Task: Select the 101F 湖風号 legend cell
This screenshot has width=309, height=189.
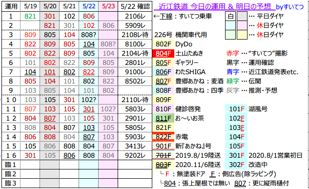Action: (x=236, y=109)
